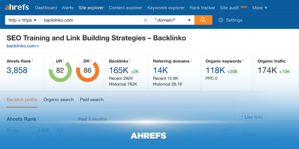This screenshot has height=149, width=299.
Task: Click the info icon next to Ahrefs Rank metric
Action: (x=32, y=60)
